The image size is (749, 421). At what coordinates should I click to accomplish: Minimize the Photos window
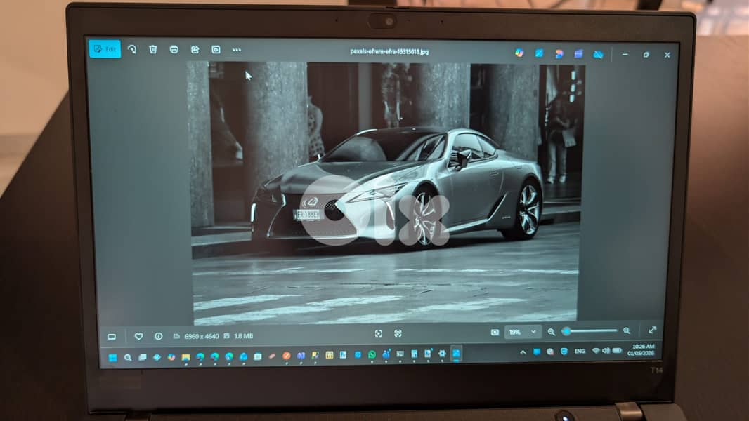[625, 55]
